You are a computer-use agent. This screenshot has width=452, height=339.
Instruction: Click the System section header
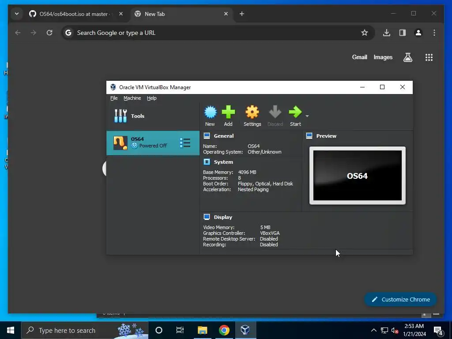coord(223,162)
